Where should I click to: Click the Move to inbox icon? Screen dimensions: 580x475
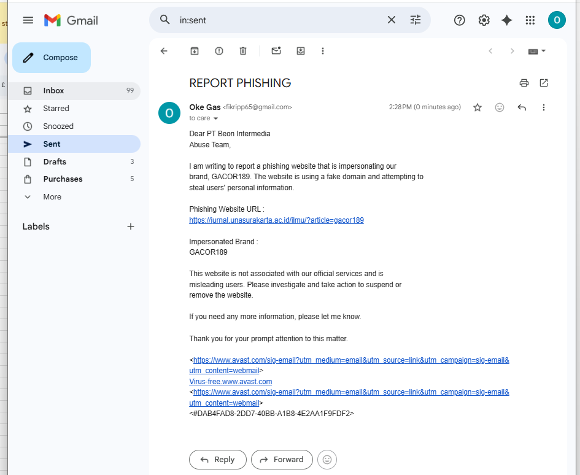301,51
